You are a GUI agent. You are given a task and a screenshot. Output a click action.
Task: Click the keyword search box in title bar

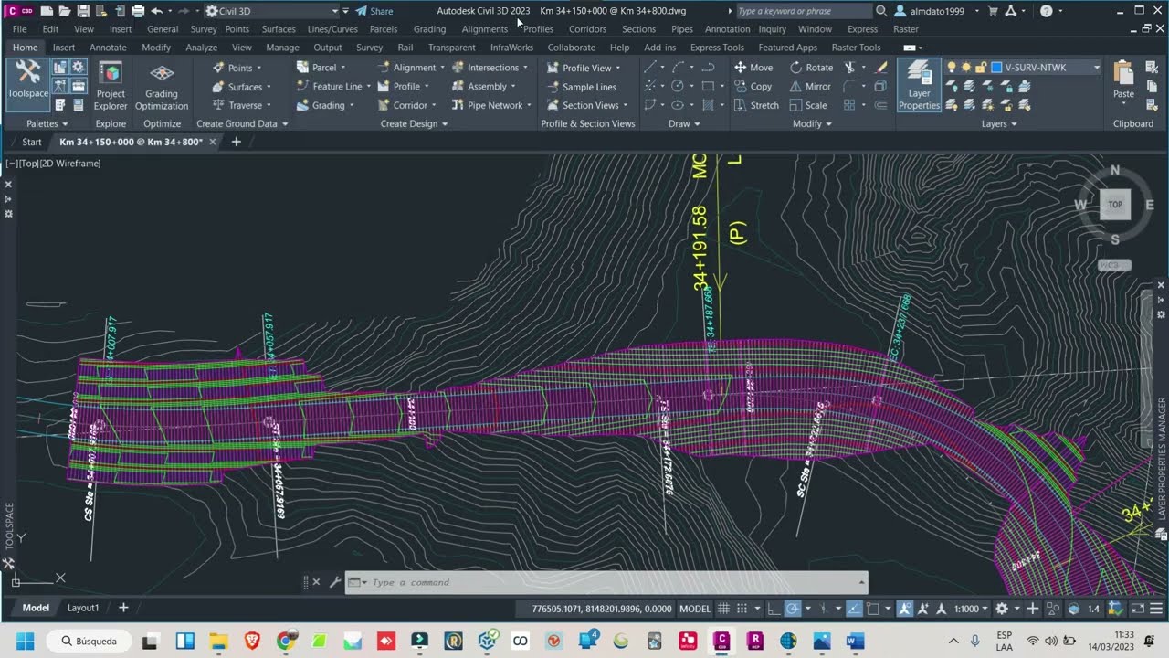[x=804, y=11]
